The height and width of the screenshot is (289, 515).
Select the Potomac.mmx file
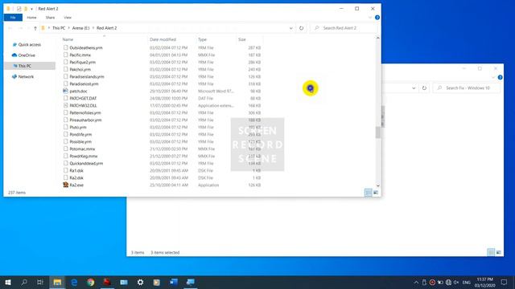click(82, 149)
